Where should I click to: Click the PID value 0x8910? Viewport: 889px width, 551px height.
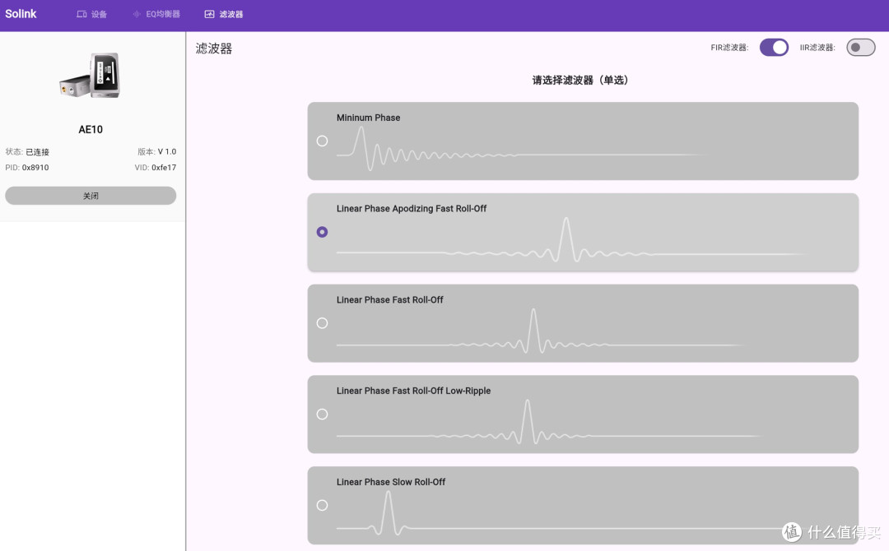point(35,168)
